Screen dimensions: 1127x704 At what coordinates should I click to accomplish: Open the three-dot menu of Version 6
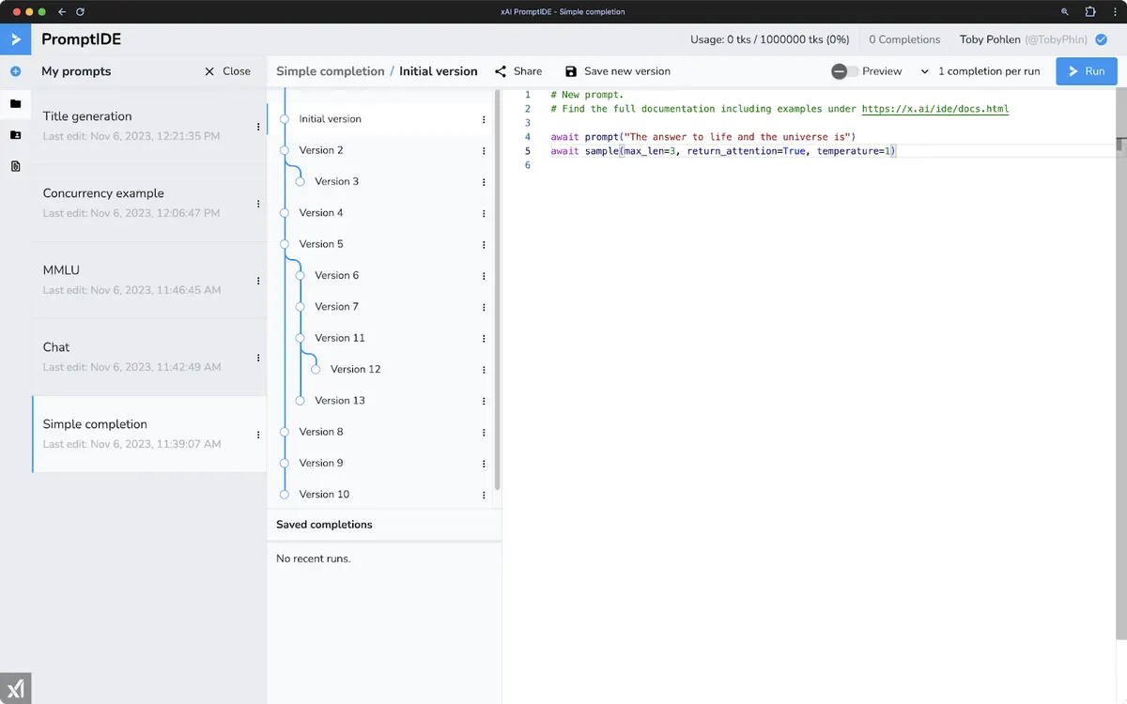tap(484, 276)
